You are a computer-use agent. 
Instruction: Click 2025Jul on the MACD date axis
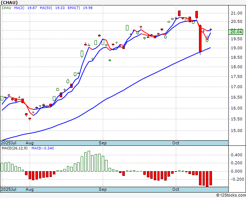[9, 189]
